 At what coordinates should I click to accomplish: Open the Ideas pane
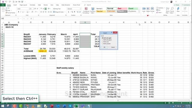coord(178,10)
